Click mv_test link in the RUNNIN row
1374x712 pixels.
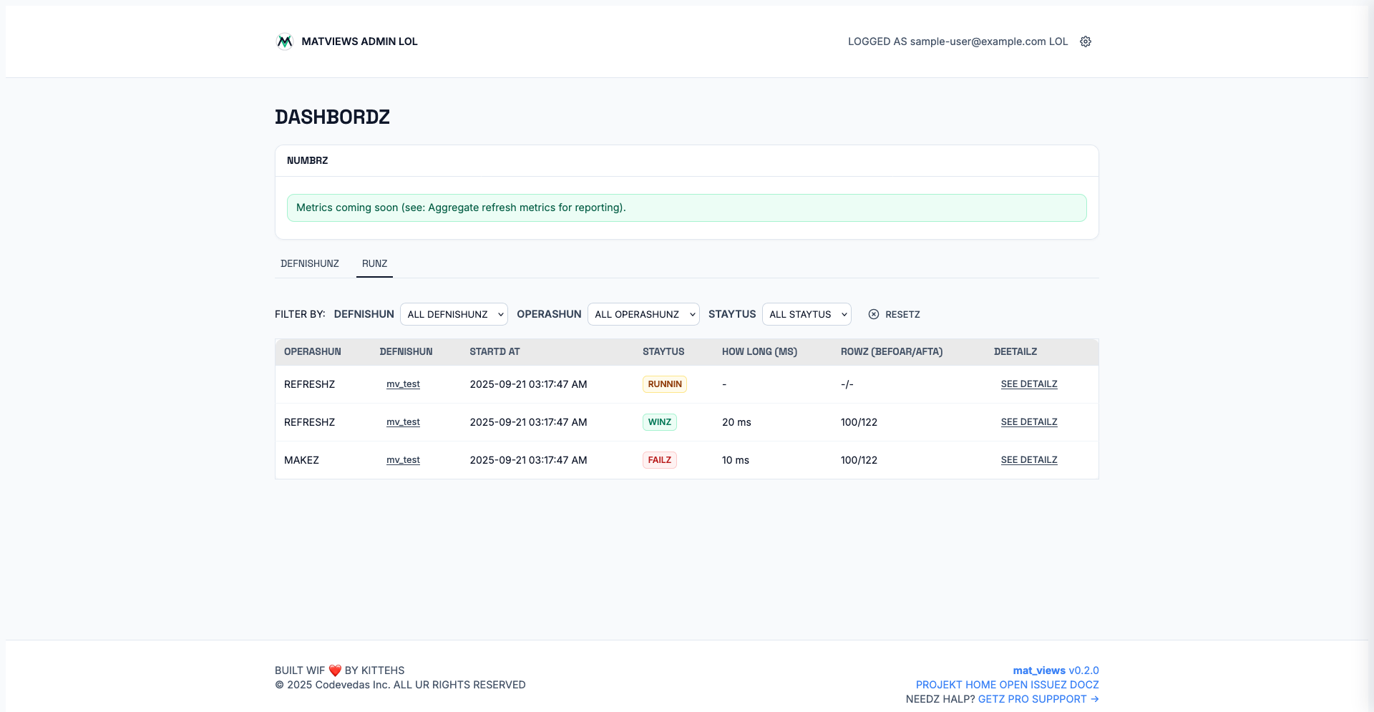pos(403,384)
